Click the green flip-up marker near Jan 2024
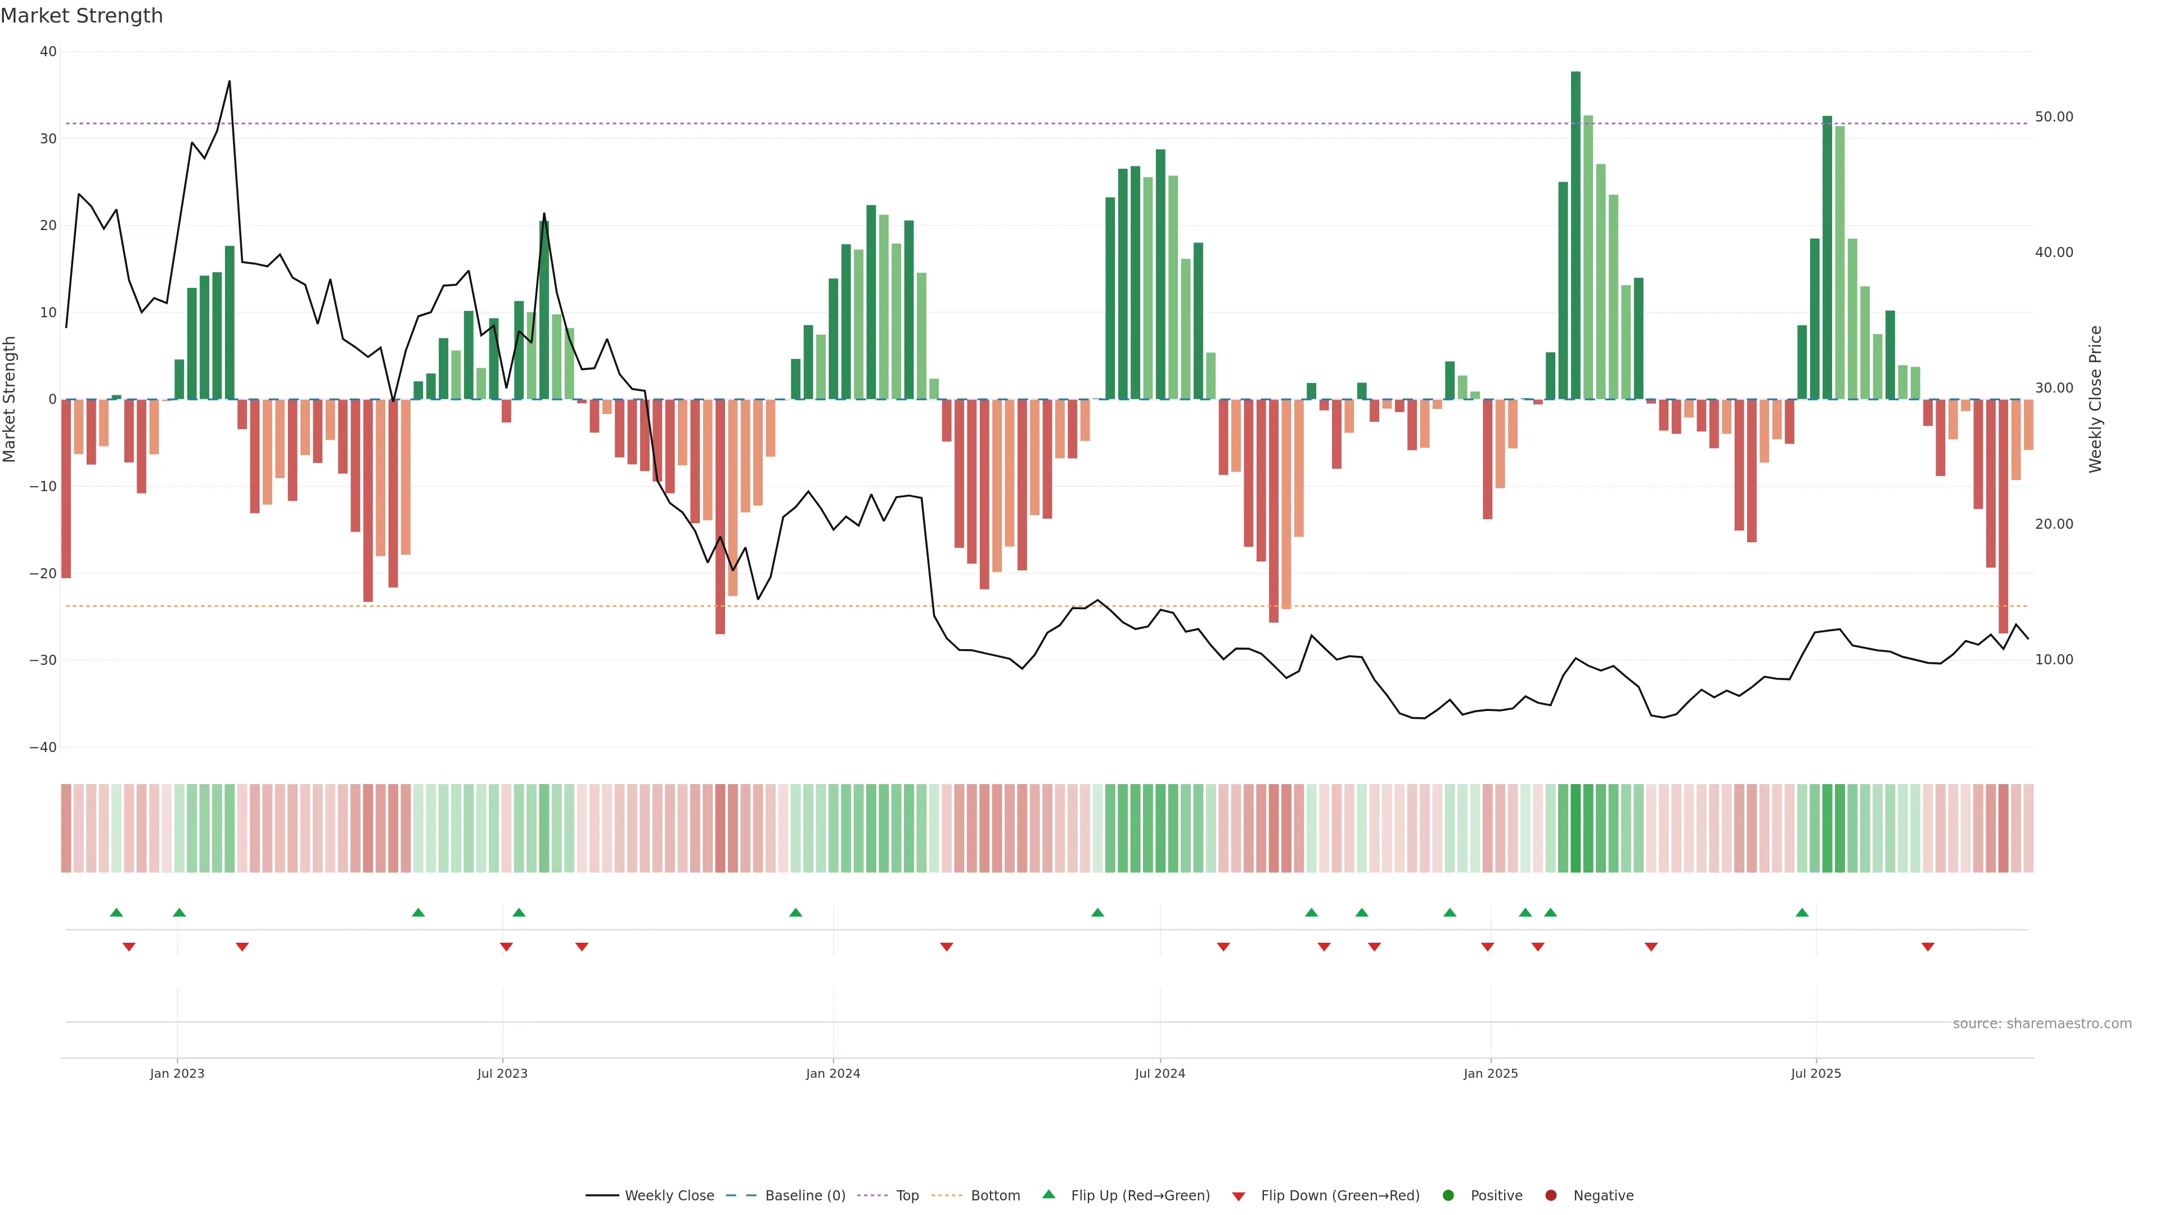2160x1215 pixels. click(796, 912)
